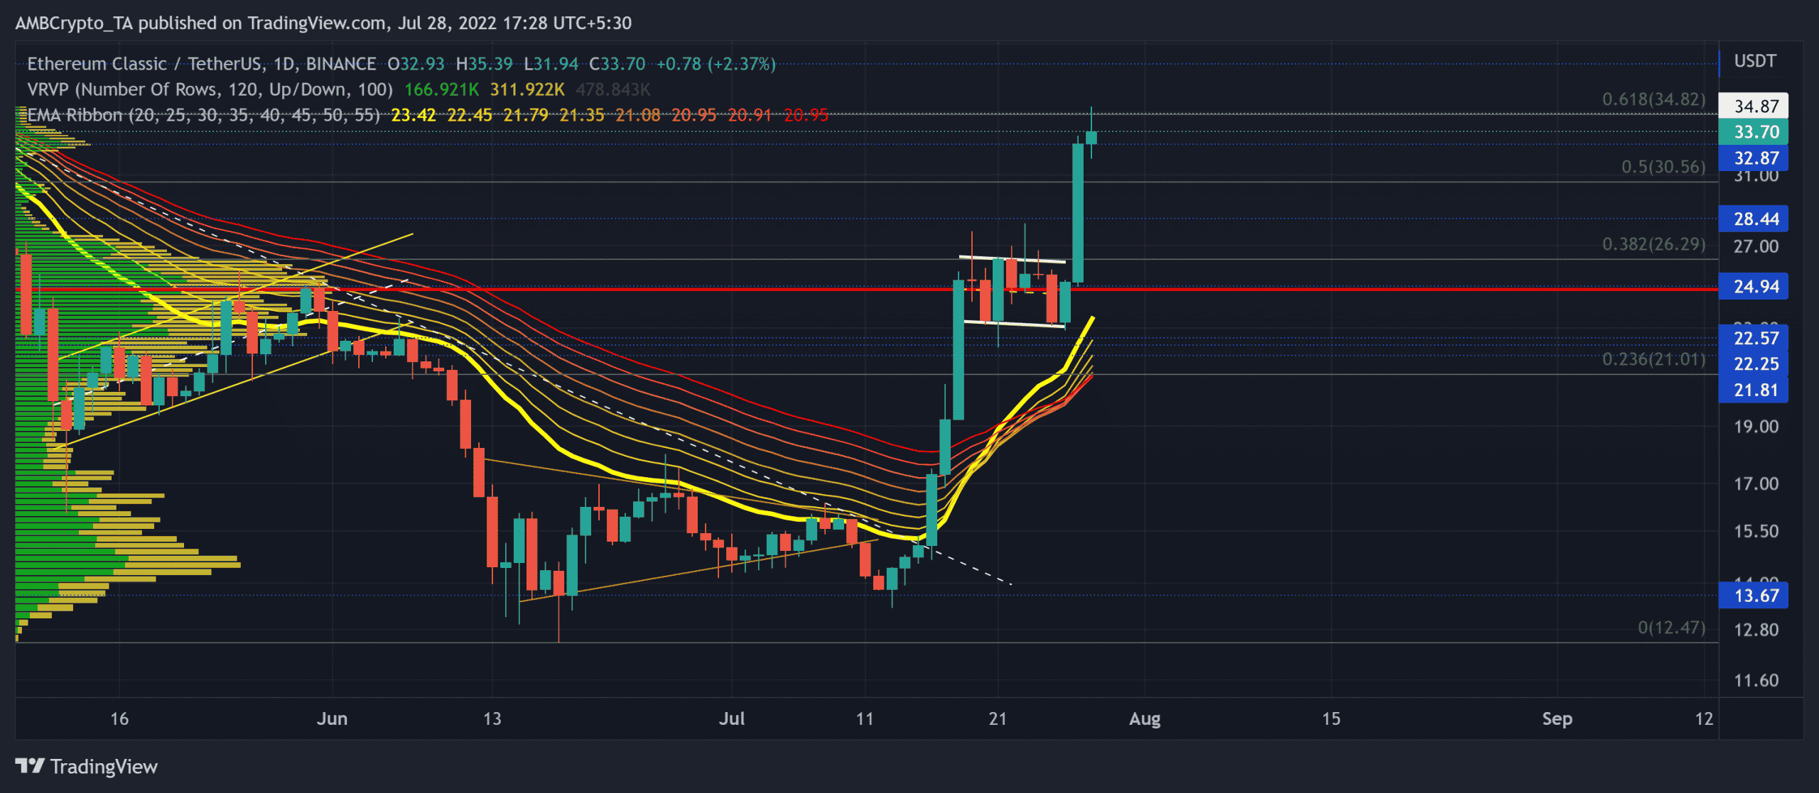Click the USDT currency label
1819x793 pixels.
(1755, 61)
